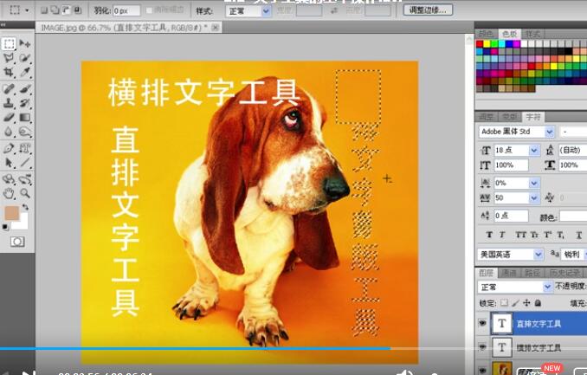Open the Adobe 黑体 Std font dropdown
Screen dimensions: 587x375
click(550, 132)
